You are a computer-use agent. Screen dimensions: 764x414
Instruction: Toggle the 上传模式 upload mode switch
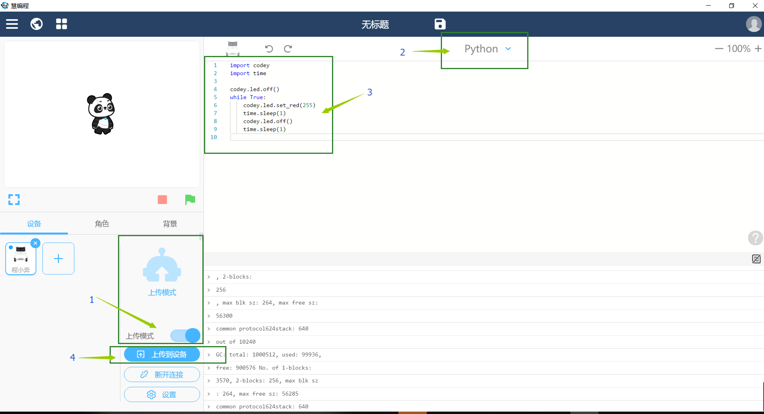[185, 336]
